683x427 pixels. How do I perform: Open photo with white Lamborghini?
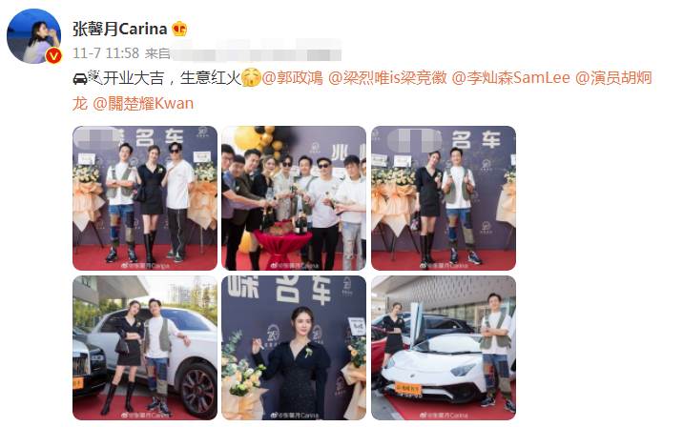[x=444, y=348]
